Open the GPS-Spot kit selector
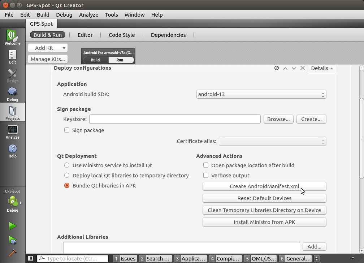The width and height of the screenshot is (364, 263). 13,201
